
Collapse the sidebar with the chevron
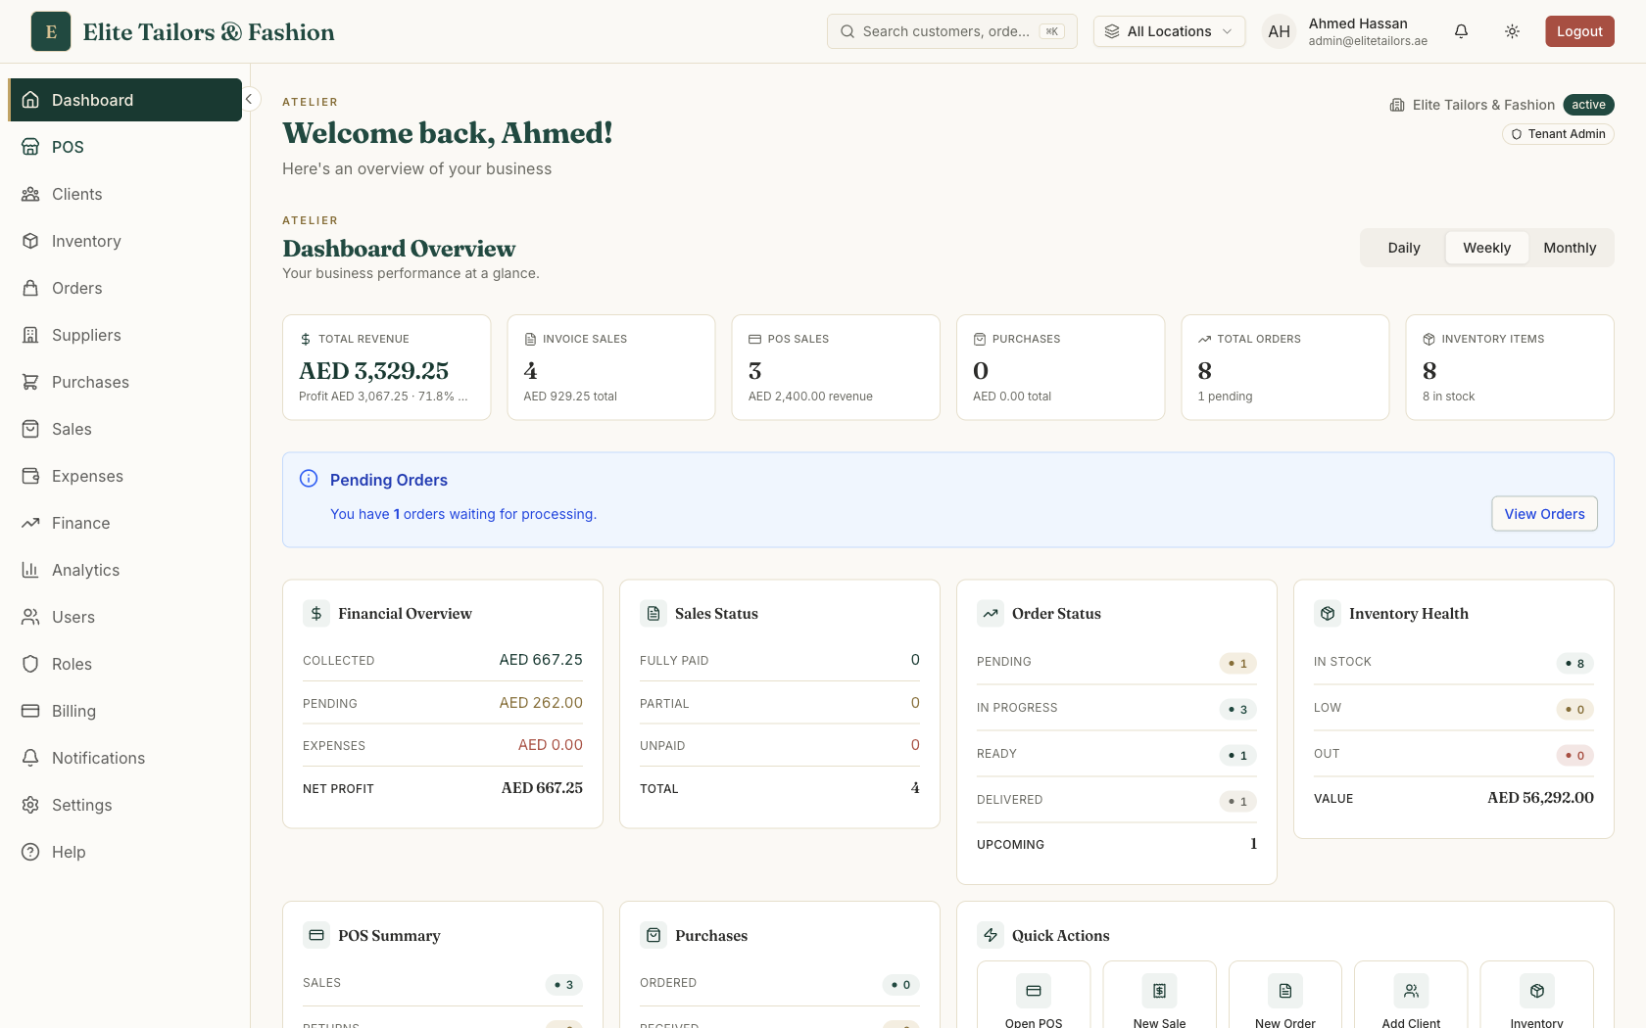[x=250, y=99]
